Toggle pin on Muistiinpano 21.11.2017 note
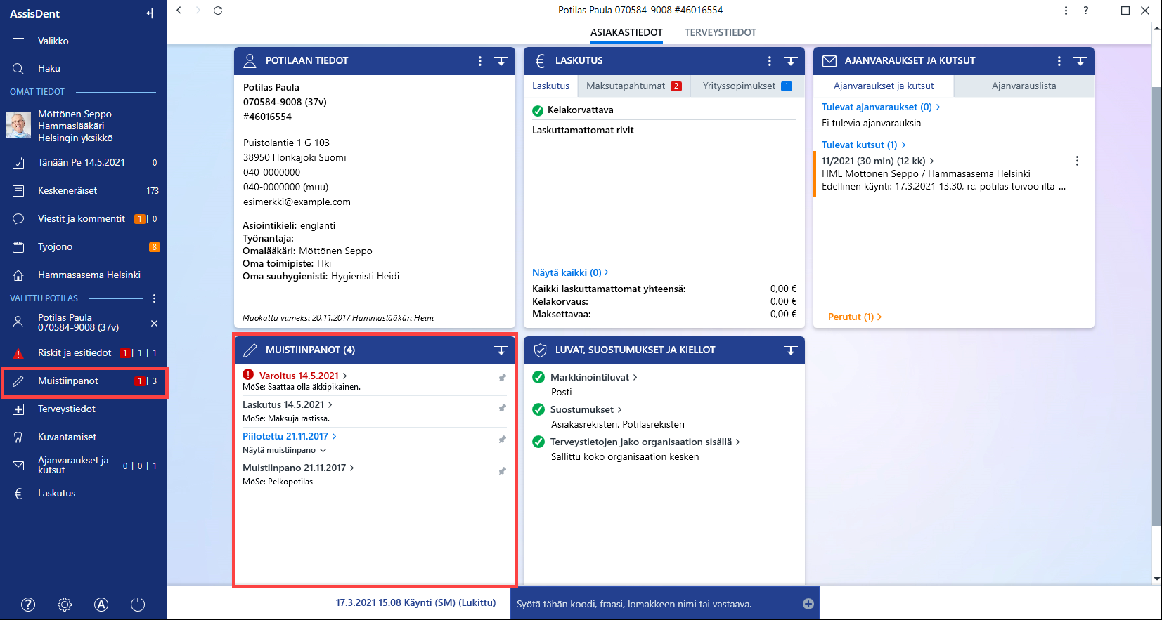This screenshot has width=1162, height=620. pyautogui.click(x=502, y=470)
